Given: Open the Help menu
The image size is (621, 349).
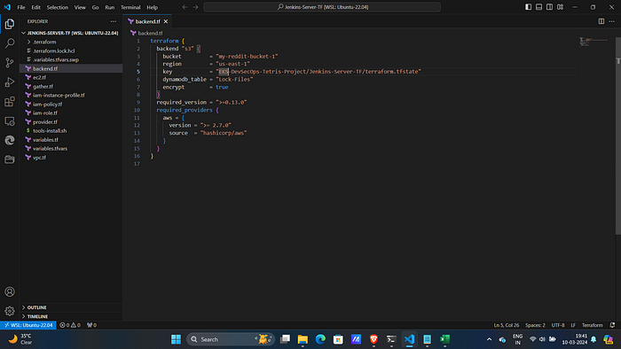Looking at the screenshot, I should point(152,7).
